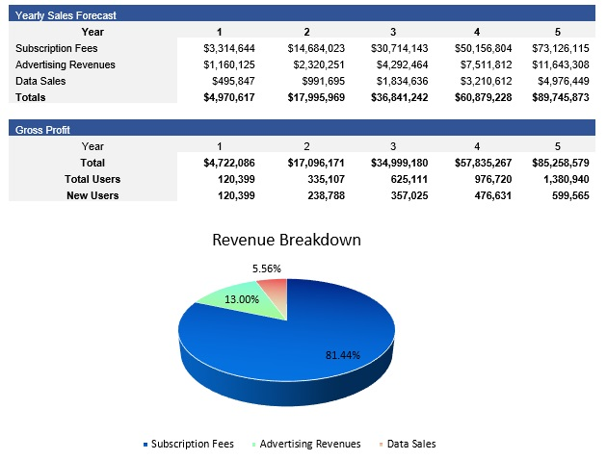Screen dimensions: 607x460
Task: Select Gross Profit total $34,999,180
Action: pos(400,163)
